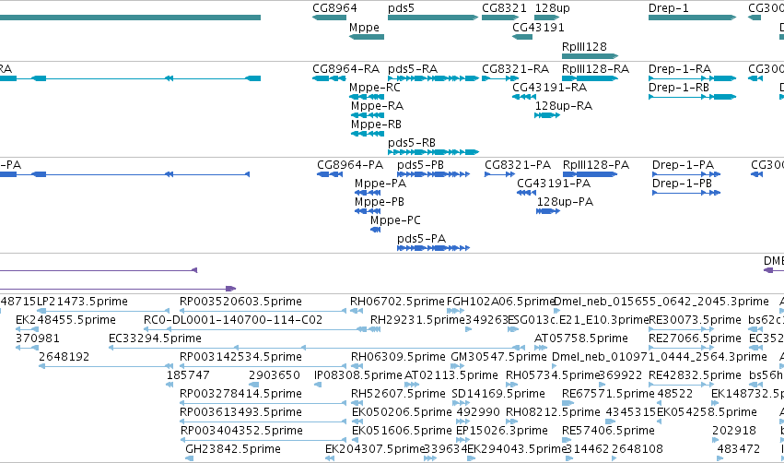Select the Mppe gene label
The image size is (784, 463).
[x=364, y=28]
